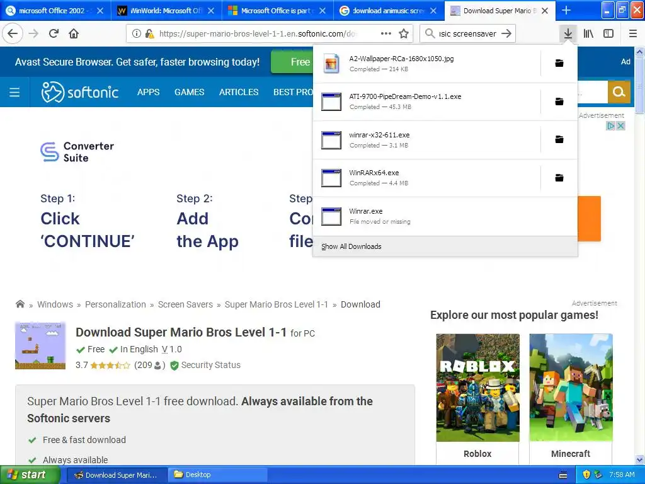The image size is (645, 484).
Task: Show site information for the softonic page
Action: tap(137, 34)
